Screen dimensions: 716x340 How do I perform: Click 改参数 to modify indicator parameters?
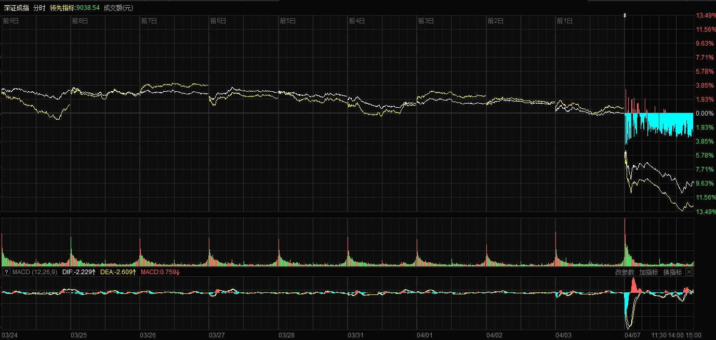tap(625, 272)
